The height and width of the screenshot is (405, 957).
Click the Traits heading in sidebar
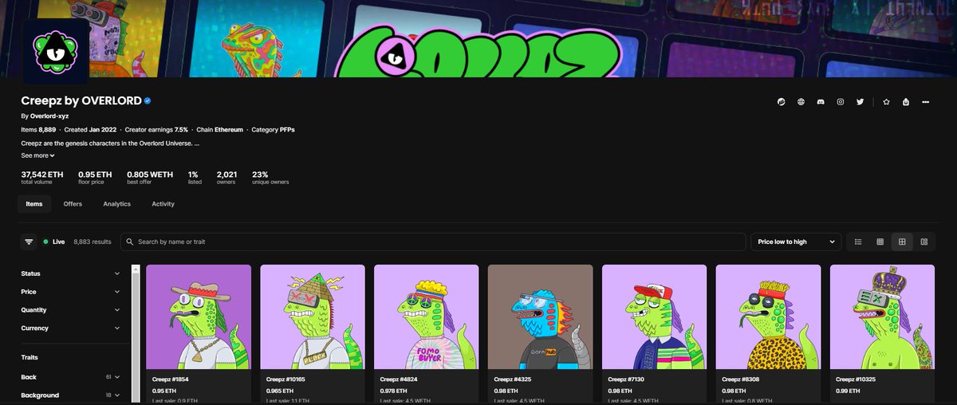point(30,357)
